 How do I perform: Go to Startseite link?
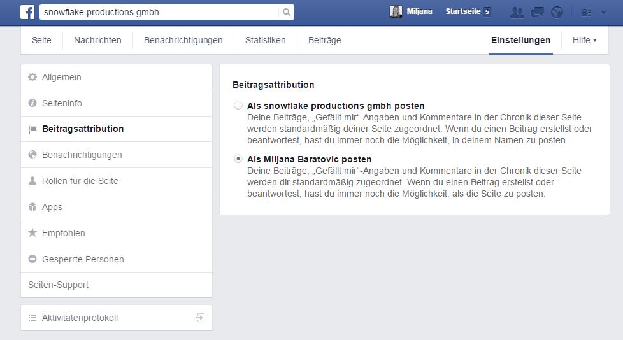coord(463,12)
